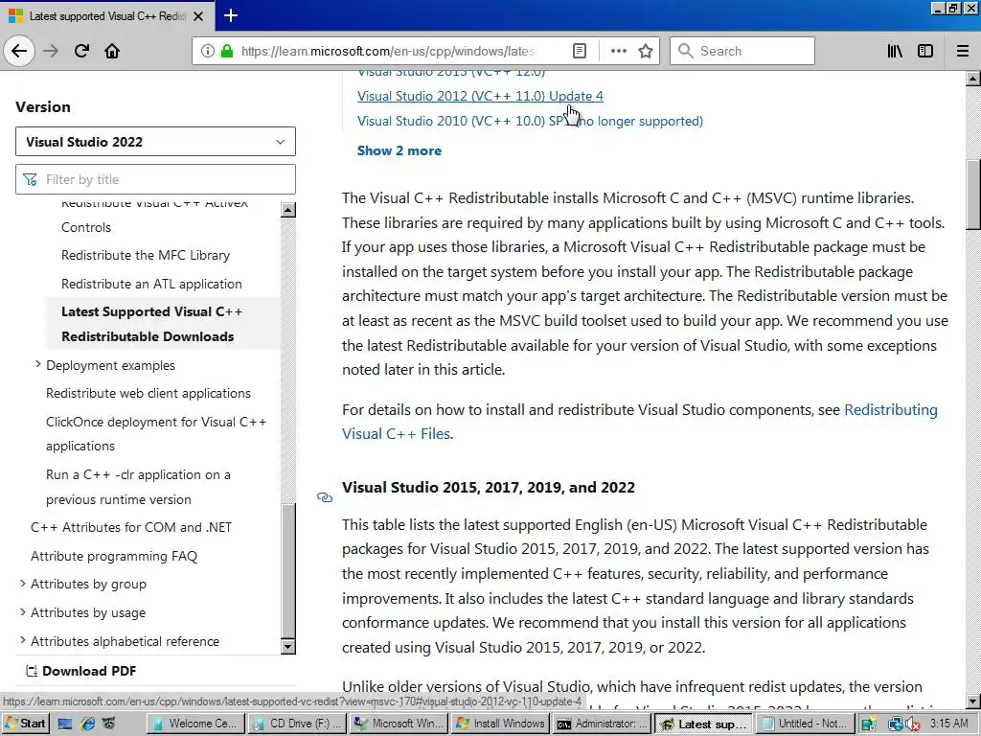
Task: Open the Visual Studio 2022 version dropdown
Action: 155,142
